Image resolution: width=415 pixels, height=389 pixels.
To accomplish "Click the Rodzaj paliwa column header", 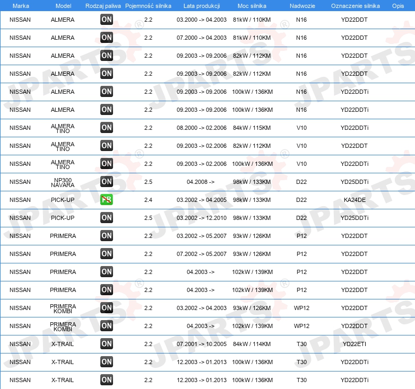I will [103, 6].
